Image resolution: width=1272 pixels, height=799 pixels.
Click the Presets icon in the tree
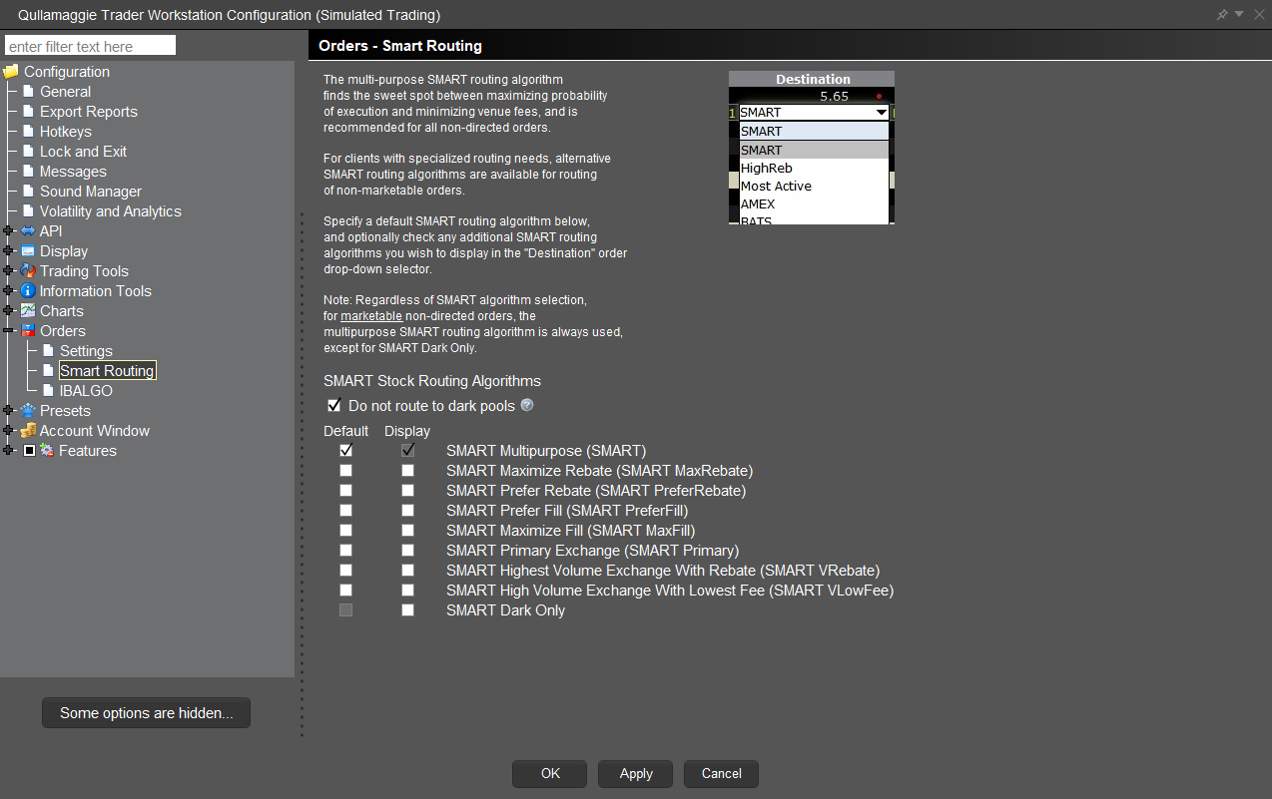coord(28,411)
